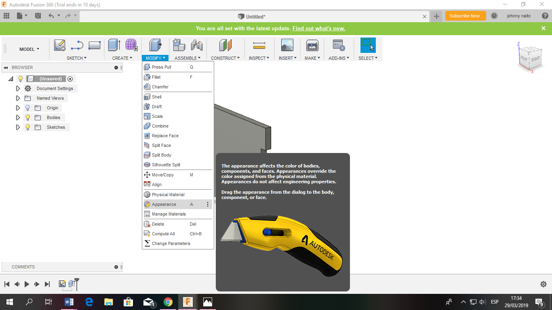Toggle visibility bulb of Sketches folder
This screenshot has height=310, width=552.
point(27,127)
